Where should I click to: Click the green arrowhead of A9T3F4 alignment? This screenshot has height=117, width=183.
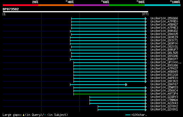pos(146,94)
